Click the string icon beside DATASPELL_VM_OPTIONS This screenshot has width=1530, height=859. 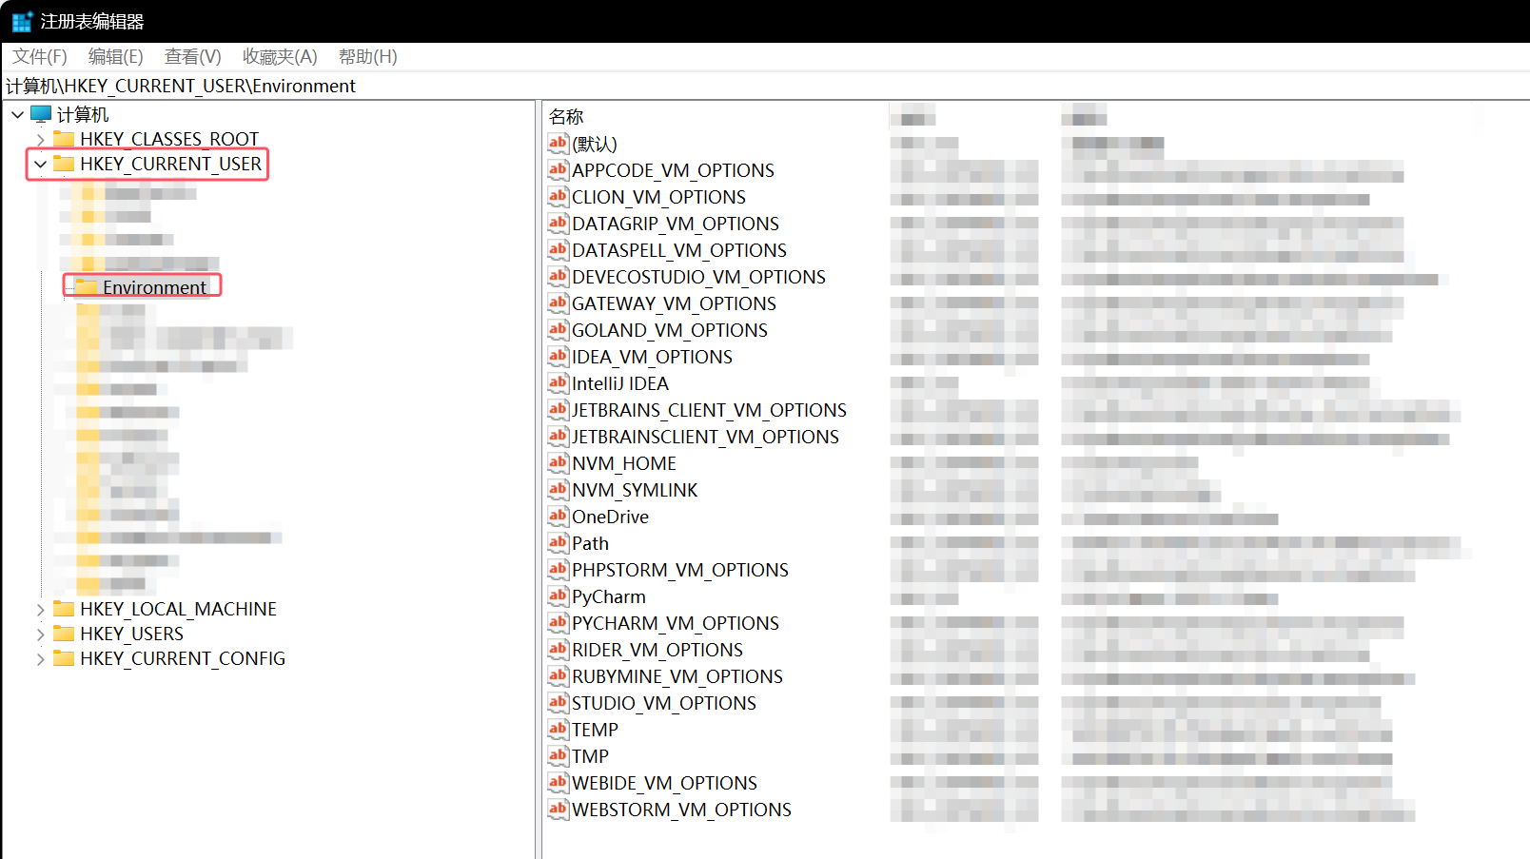(559, 250)
